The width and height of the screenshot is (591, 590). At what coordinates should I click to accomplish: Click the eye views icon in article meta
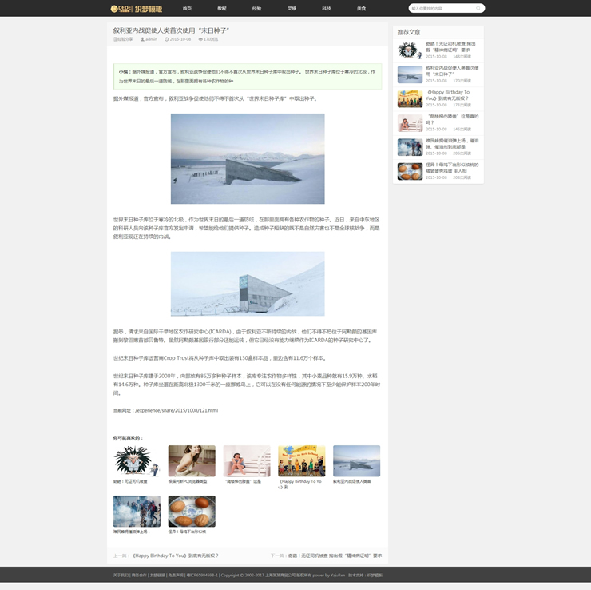click(200, 39)
